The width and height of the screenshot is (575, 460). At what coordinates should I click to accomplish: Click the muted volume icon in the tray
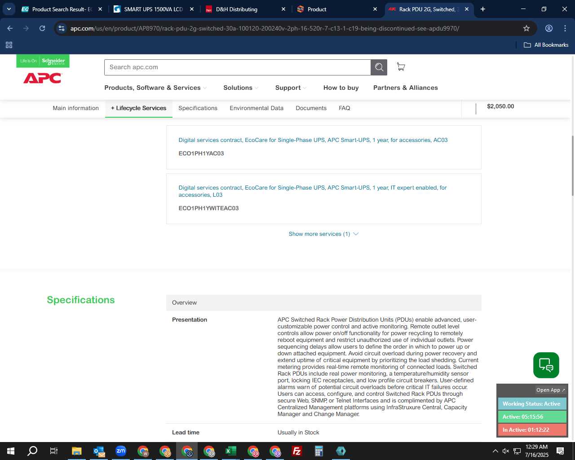[506, 451]
